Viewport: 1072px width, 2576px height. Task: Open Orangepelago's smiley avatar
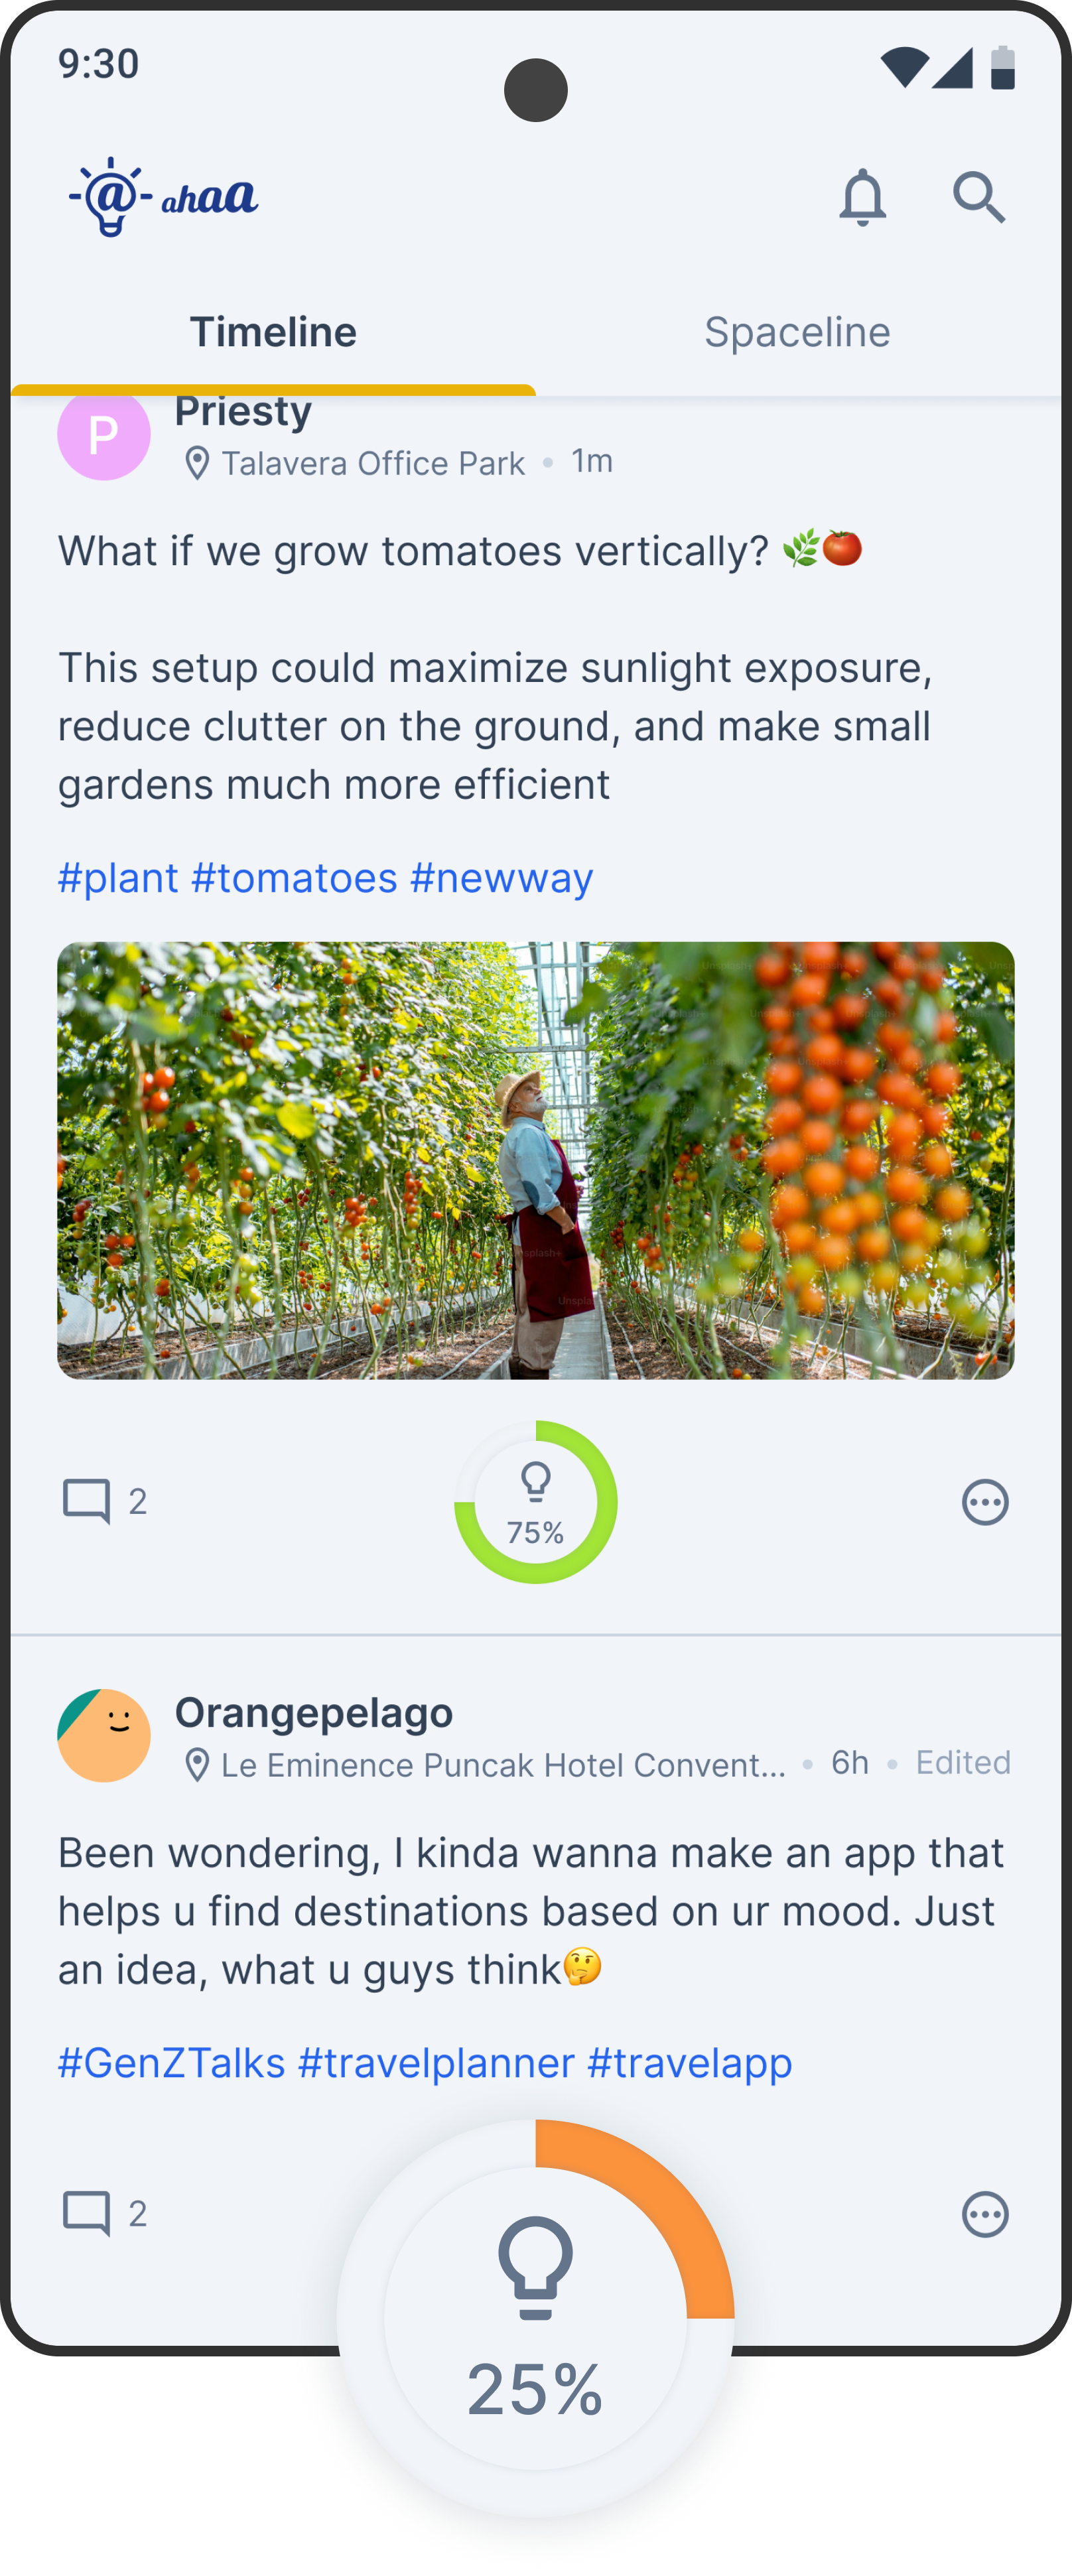point(104,1735)
